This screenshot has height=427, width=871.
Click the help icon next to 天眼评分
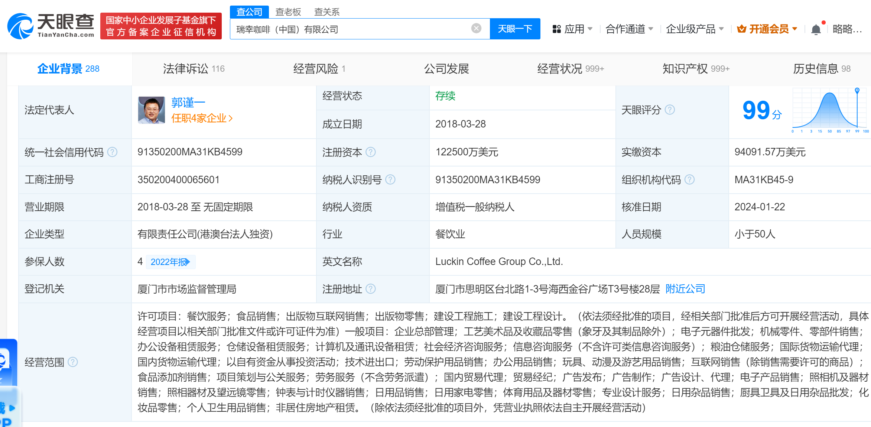(x=670, y=110)
